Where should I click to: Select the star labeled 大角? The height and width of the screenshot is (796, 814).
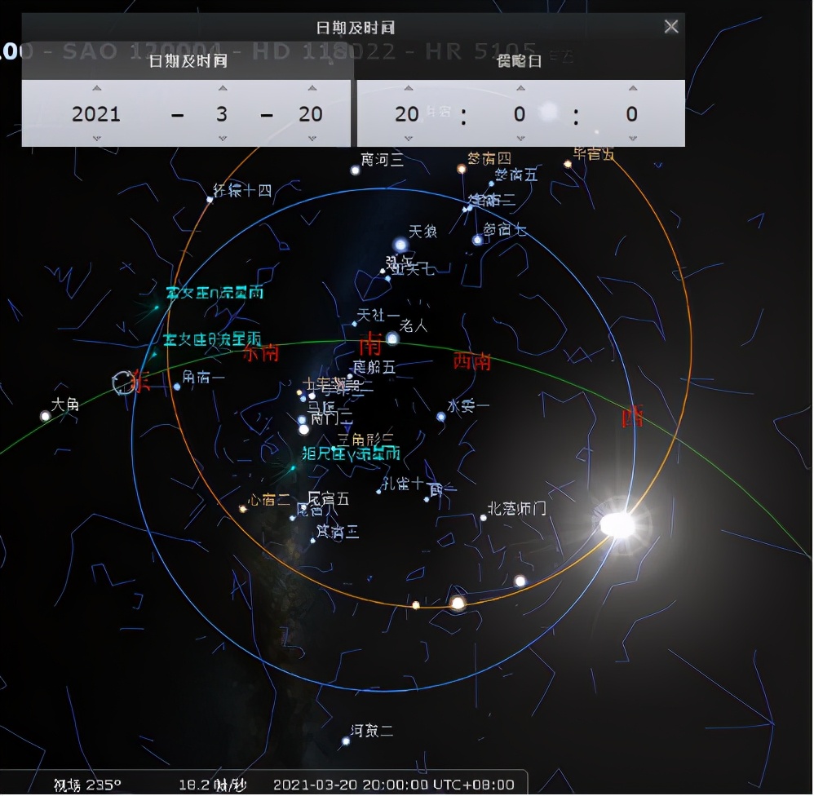[45, 416]
